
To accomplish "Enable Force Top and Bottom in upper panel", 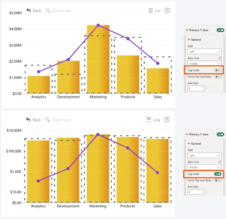I will tap(218, 77).
